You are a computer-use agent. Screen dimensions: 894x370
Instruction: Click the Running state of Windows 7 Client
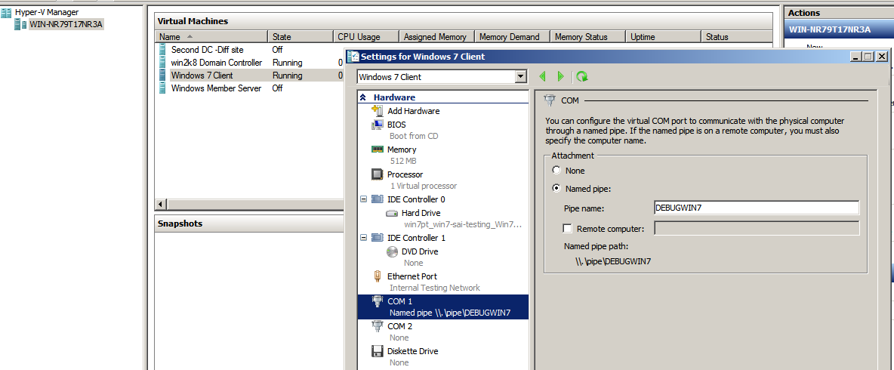[x=288, y=76]
